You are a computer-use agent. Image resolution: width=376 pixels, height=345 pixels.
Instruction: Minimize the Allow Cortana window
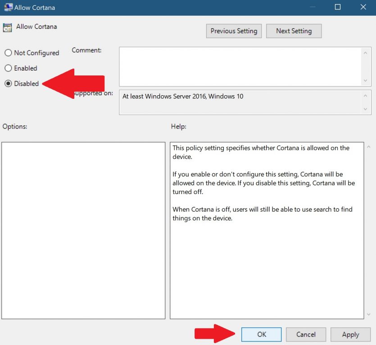(313, 7)
